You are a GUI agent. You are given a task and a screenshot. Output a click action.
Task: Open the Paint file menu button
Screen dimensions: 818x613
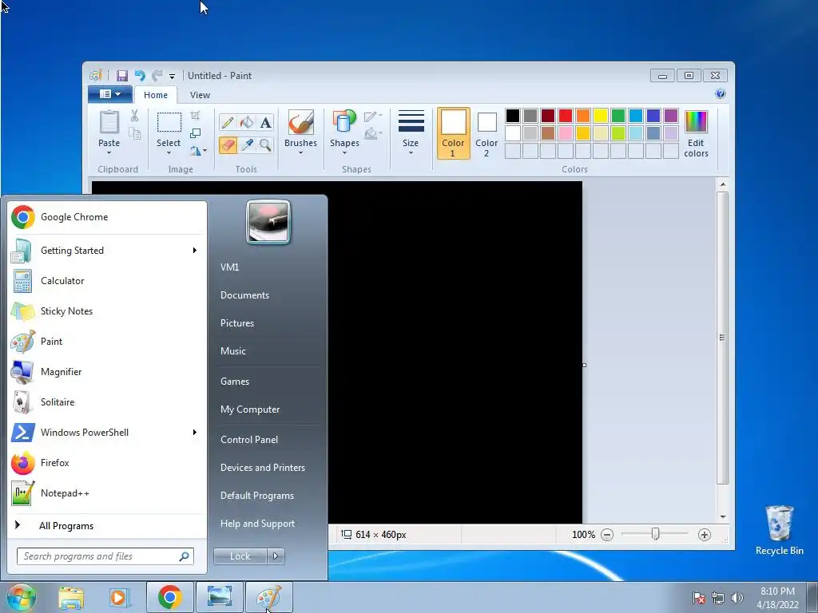109,94
